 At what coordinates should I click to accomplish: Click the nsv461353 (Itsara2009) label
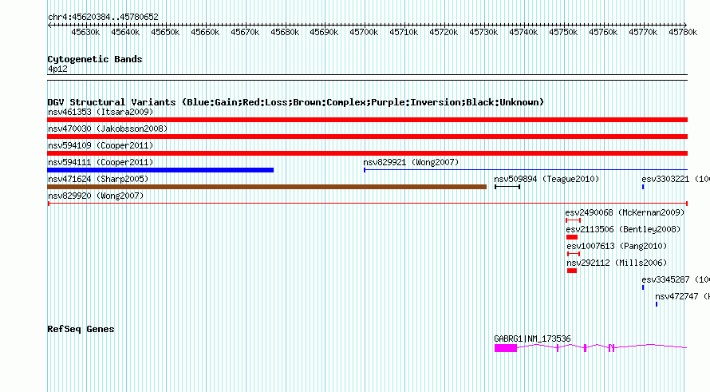pos(101,112)
